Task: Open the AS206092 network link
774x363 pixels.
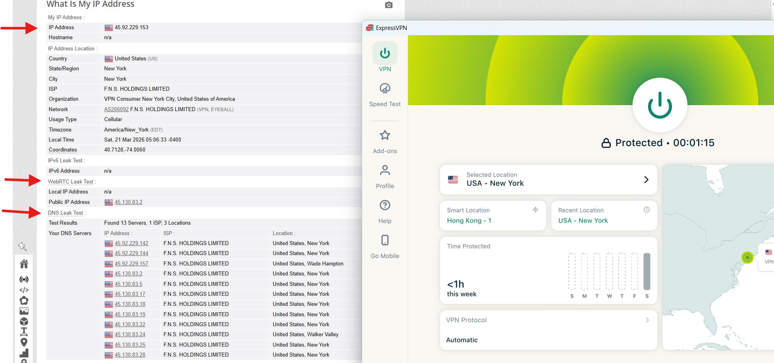Action: click(116, 109)
